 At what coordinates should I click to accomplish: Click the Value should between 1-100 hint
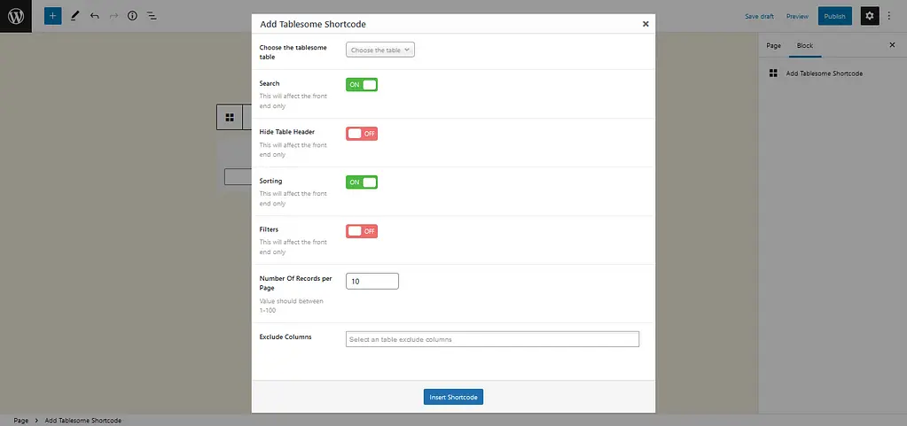[x=291, y=306]
